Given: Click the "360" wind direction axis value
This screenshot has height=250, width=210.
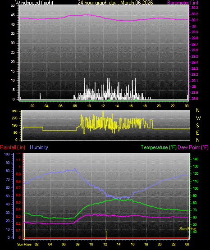Looking at the screenshot, I should [x=15, y=111].
